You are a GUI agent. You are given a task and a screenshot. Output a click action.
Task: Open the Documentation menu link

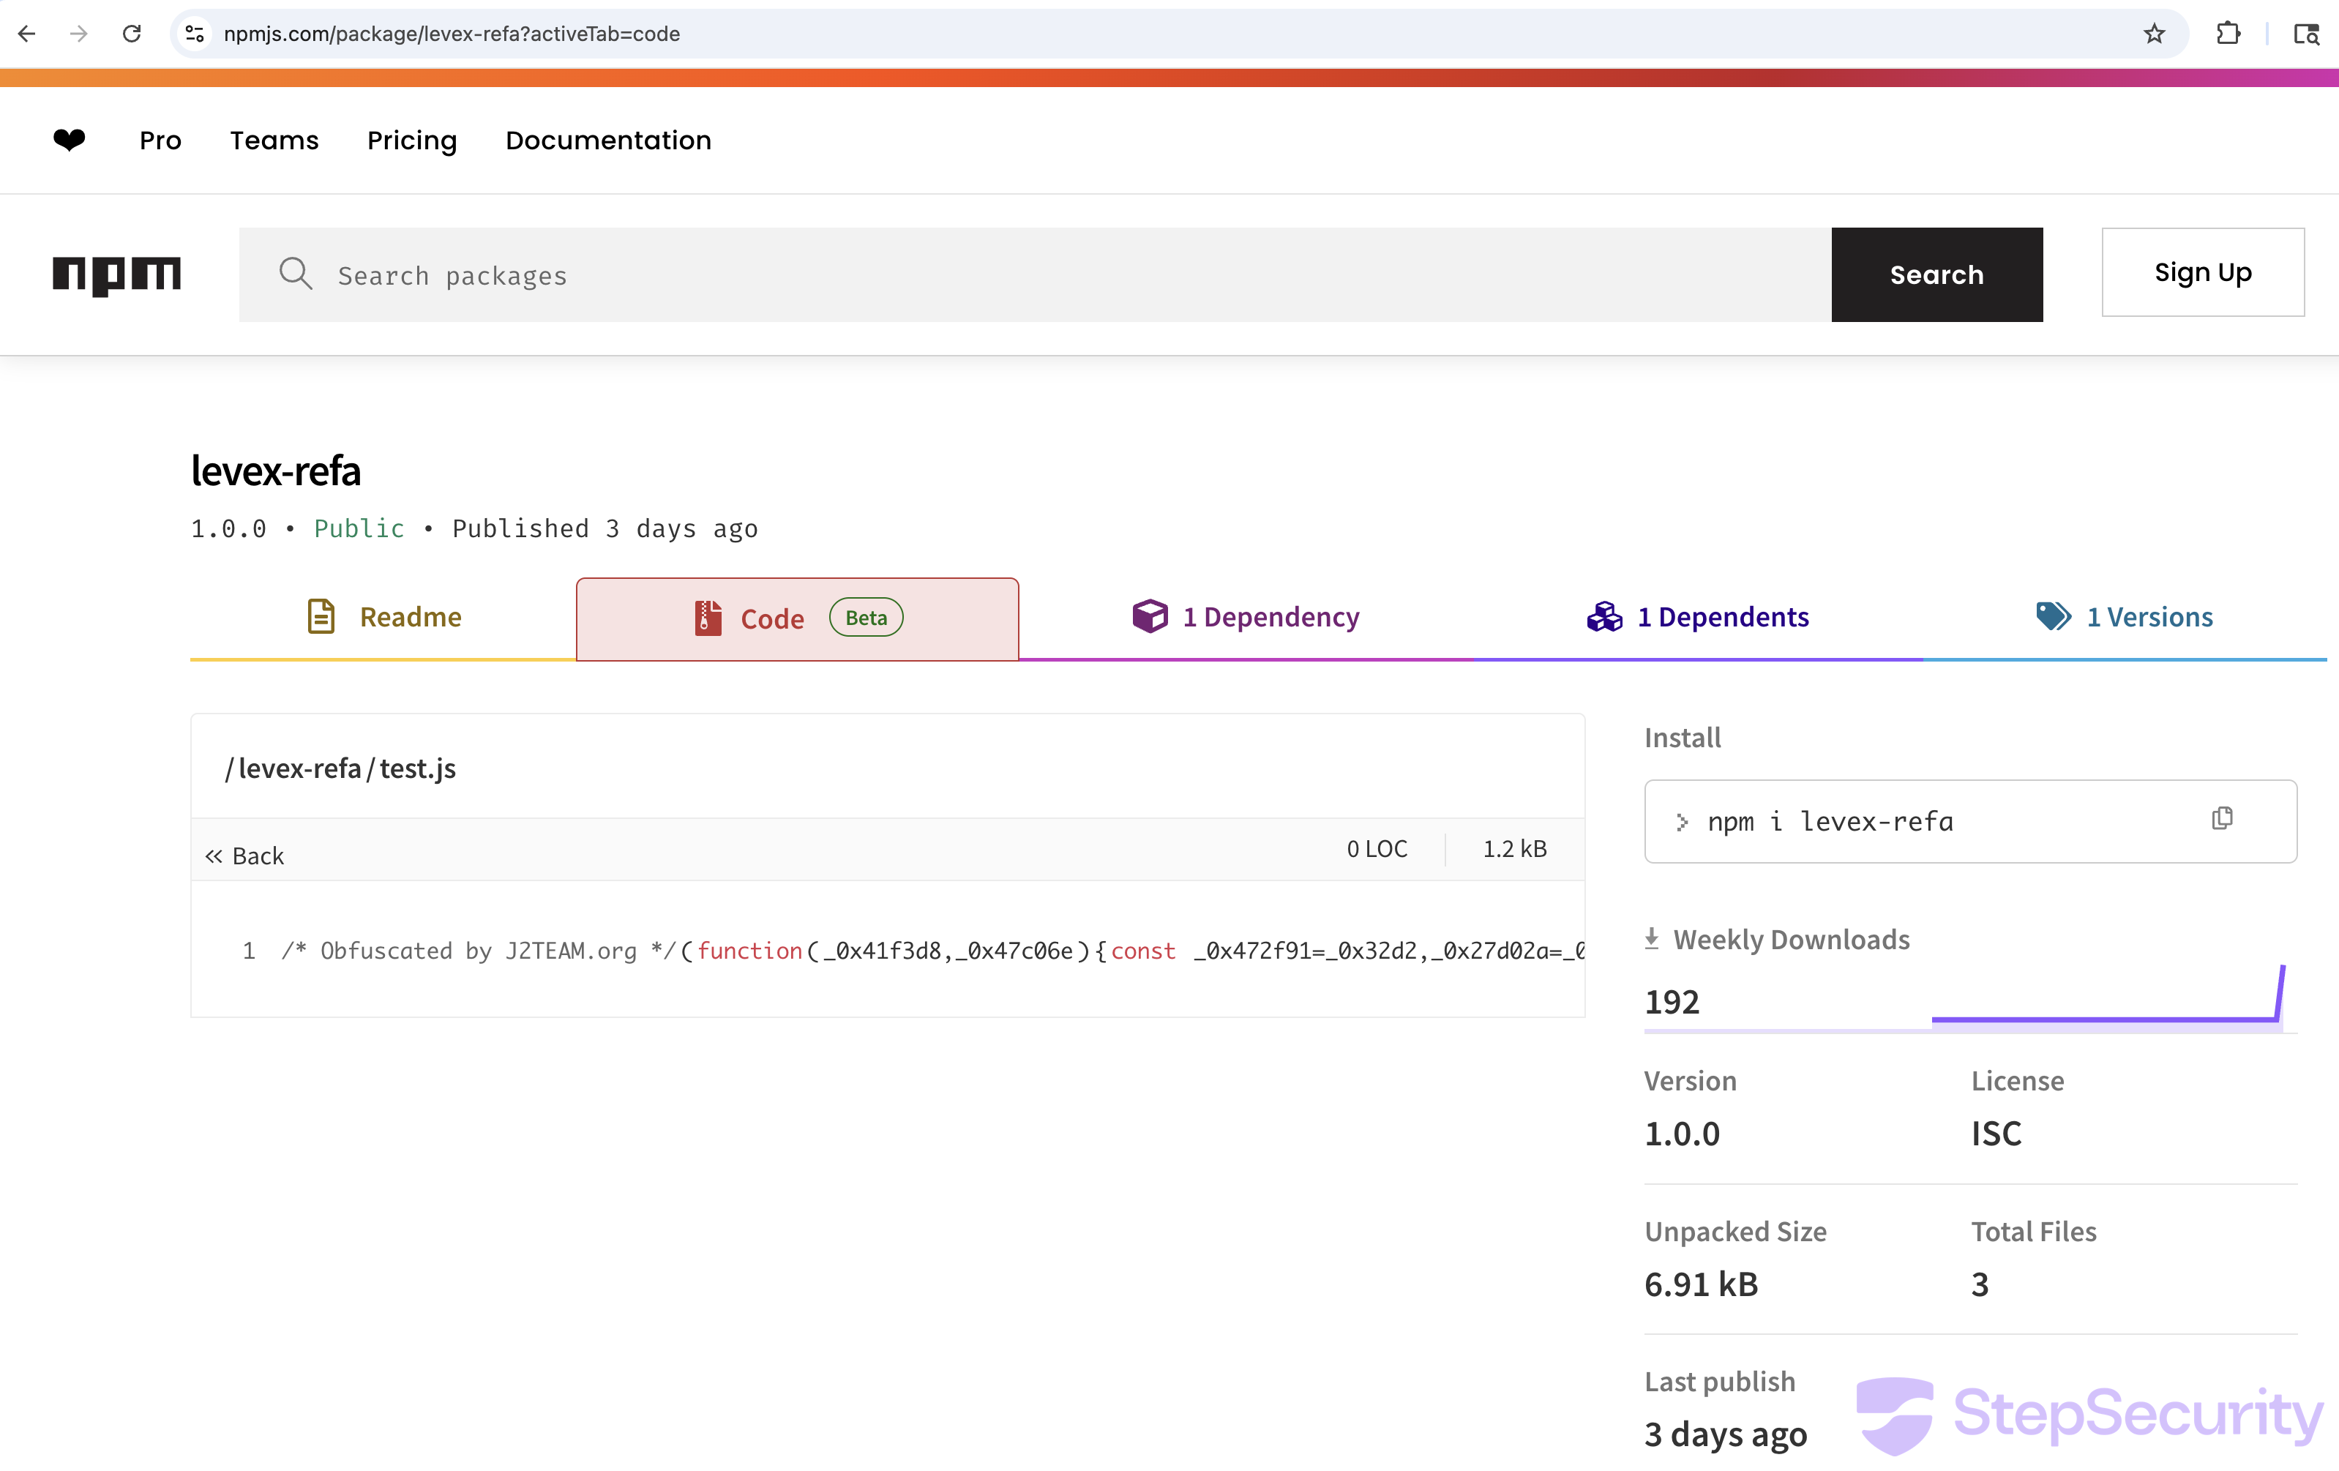[608, 140]
